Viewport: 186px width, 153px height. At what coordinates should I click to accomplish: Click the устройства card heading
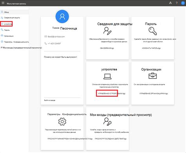click(x=109, y=69)
